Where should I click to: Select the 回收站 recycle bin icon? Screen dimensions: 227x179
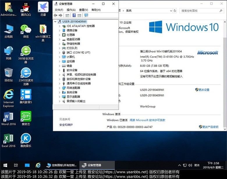8,75
